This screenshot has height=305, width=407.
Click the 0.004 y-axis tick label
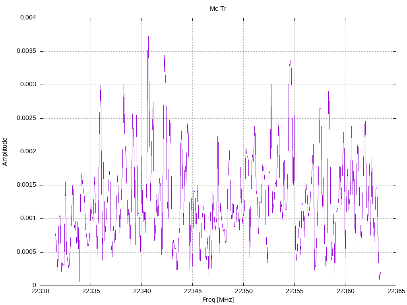tap(28, 17)
